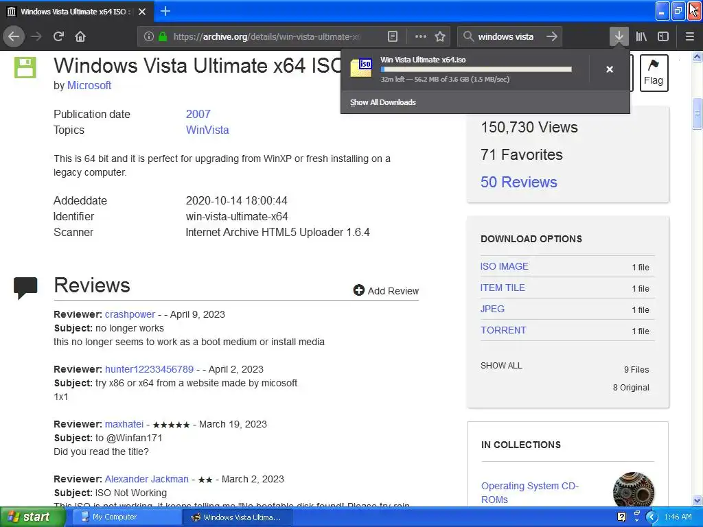Bookmark this page with the star
Screen dimensions: 703x527
[440, 37]
